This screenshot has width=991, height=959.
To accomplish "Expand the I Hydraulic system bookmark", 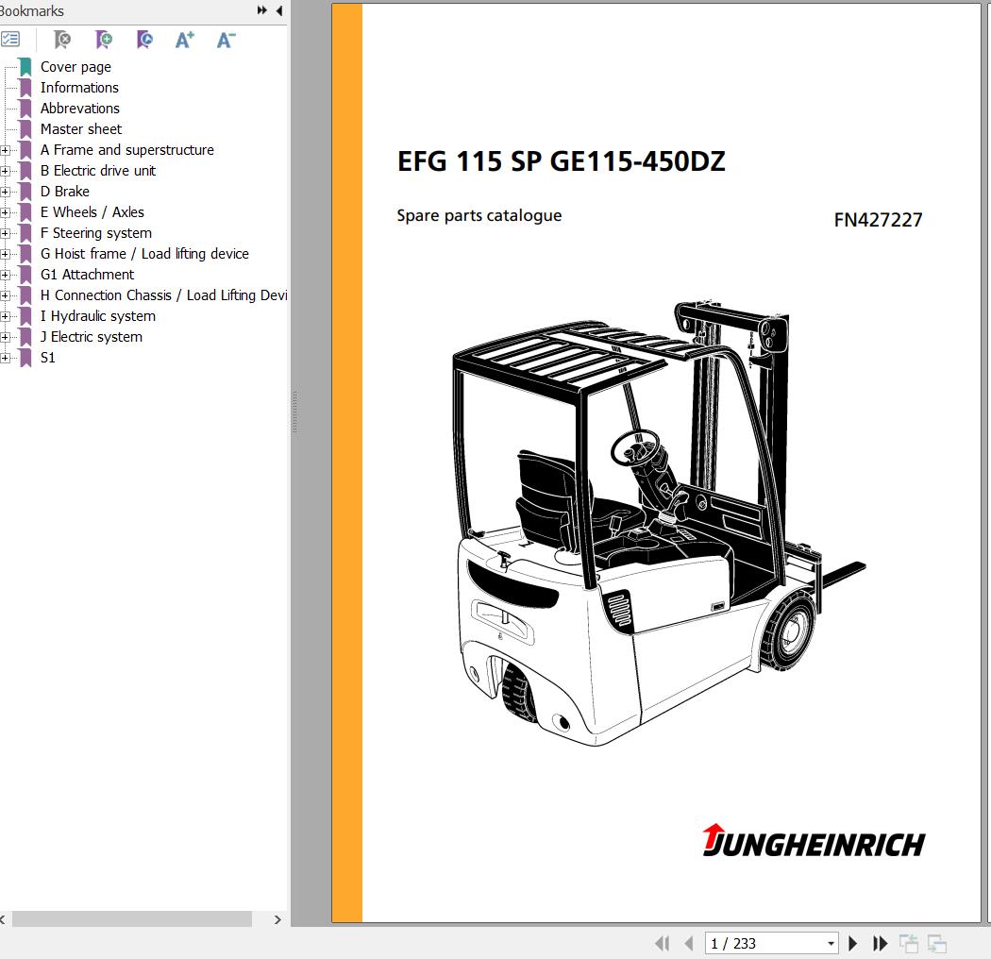I will coord(6,316).
